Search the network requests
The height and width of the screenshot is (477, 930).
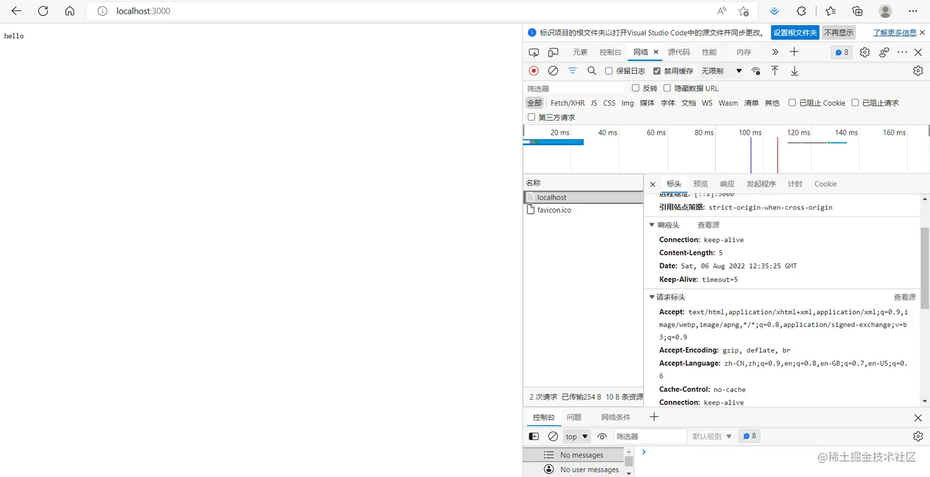(592, 71)
